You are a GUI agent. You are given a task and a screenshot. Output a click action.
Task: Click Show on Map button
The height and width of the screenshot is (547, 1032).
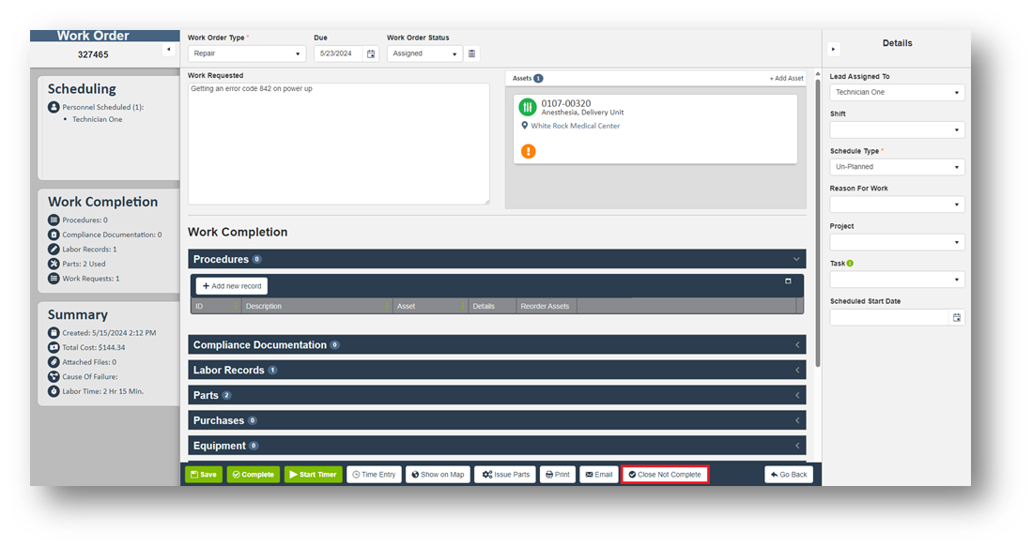click(x=438, y=475)
